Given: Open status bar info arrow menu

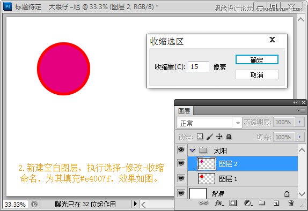Looking at the screenshot, I should [135, 204].
